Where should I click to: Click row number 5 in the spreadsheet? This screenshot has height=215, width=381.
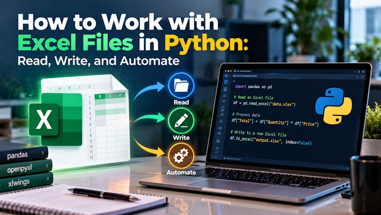pos(90,119)
